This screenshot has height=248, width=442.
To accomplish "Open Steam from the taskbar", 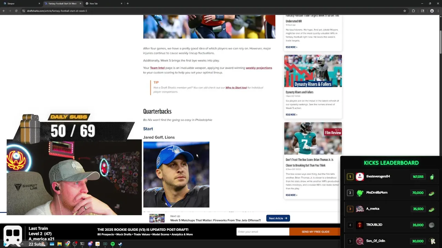I will (120, 244).
